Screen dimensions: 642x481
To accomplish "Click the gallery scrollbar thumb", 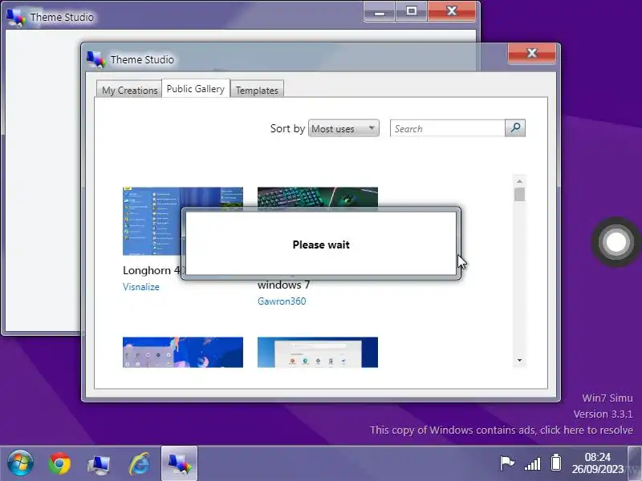I will pos(519,194).
